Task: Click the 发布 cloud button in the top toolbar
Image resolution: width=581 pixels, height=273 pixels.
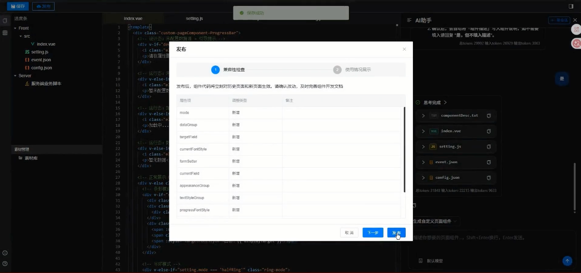Action: tap(43, 6)
